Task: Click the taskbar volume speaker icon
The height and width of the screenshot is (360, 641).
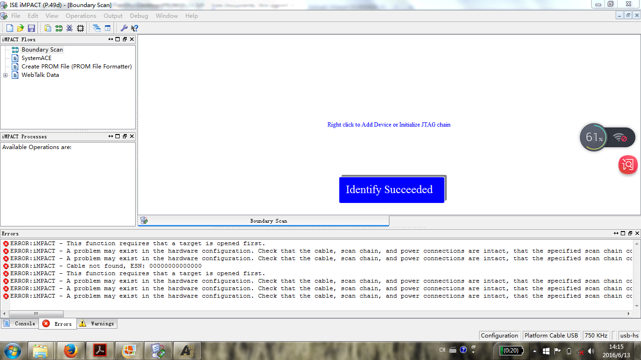Action: click(x=591, y=351)
